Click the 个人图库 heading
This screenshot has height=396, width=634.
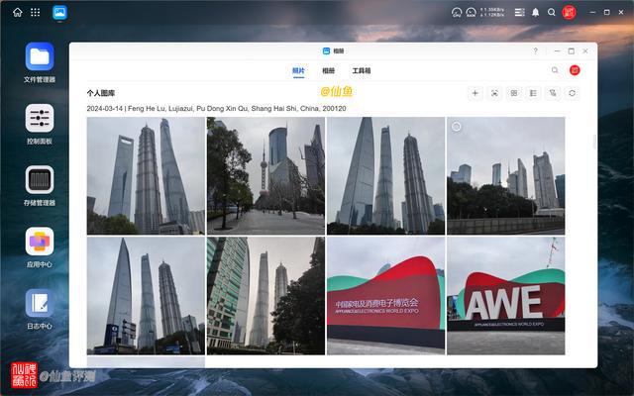[x=101, y=93]
